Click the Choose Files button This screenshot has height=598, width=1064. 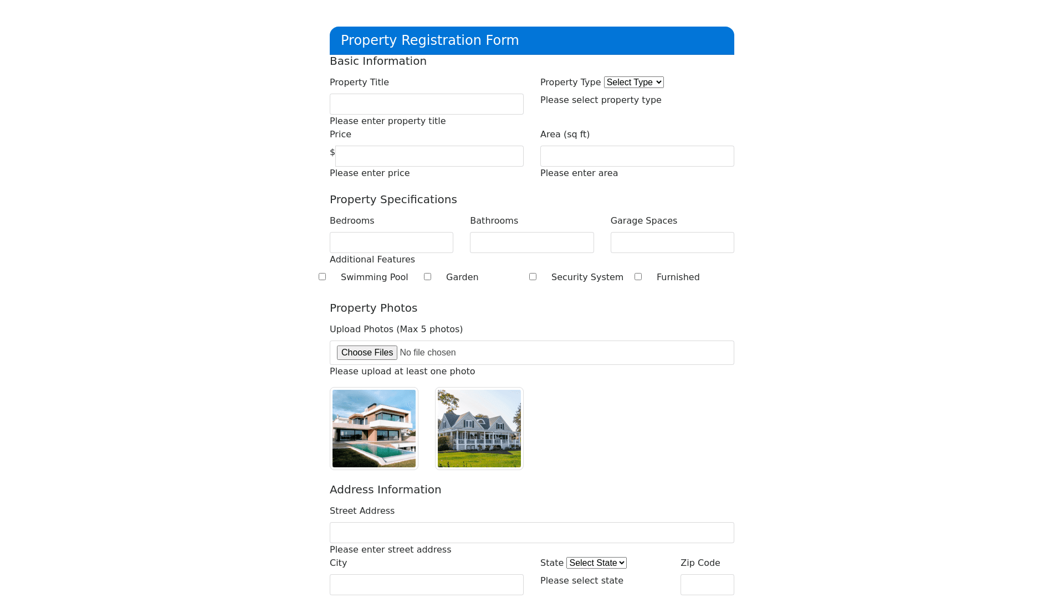click(x=367, y=353)
